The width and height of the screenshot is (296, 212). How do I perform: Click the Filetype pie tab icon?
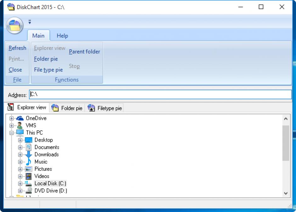91,108
